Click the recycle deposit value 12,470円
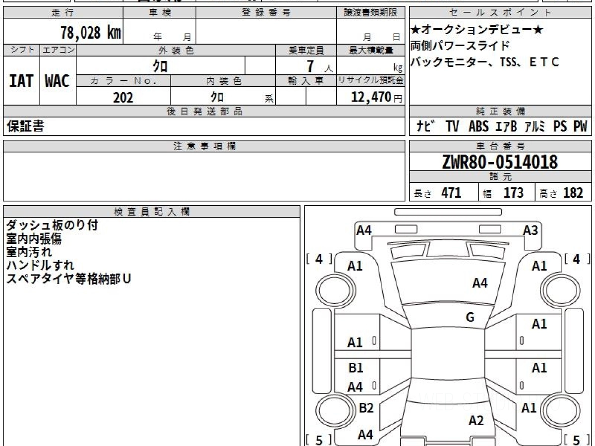 click(376, 97)
